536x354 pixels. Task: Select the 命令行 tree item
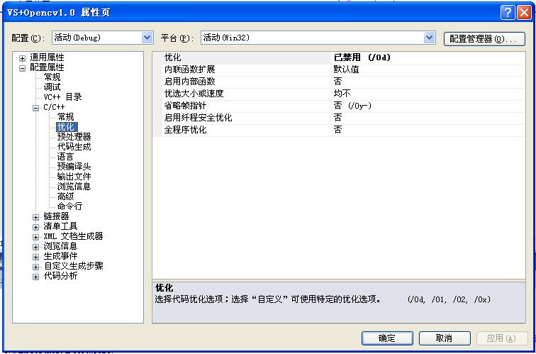(69, 206)
